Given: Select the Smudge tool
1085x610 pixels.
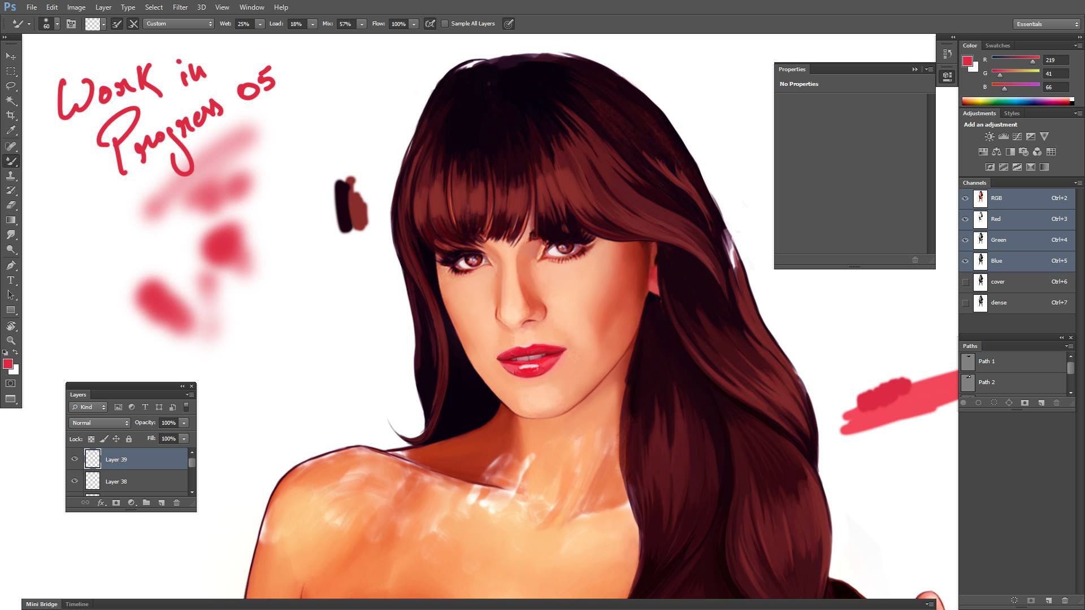Looking at the screenshot, I should point(11,234).
